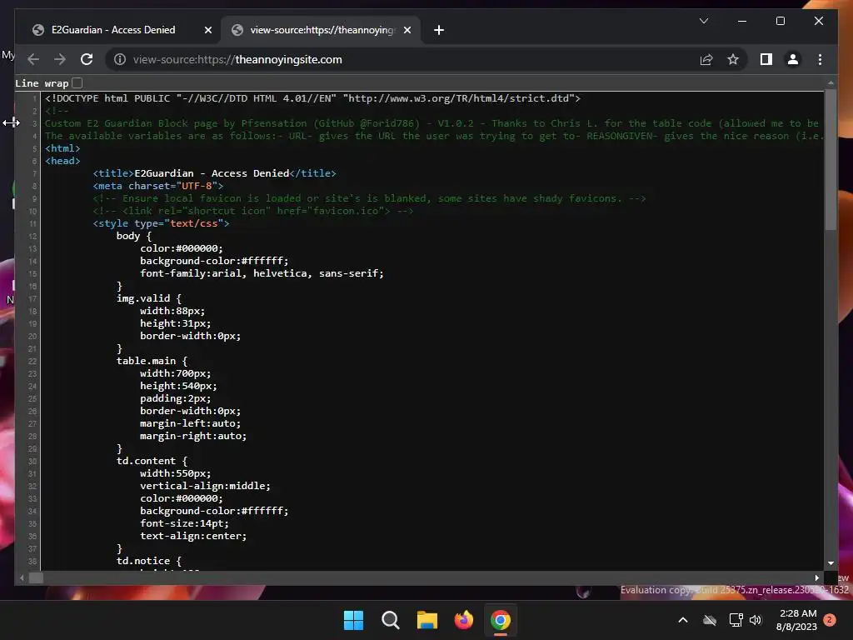Screen dimensions: 853x640
Task: Open the side panel
Action: tap(766, 59)
